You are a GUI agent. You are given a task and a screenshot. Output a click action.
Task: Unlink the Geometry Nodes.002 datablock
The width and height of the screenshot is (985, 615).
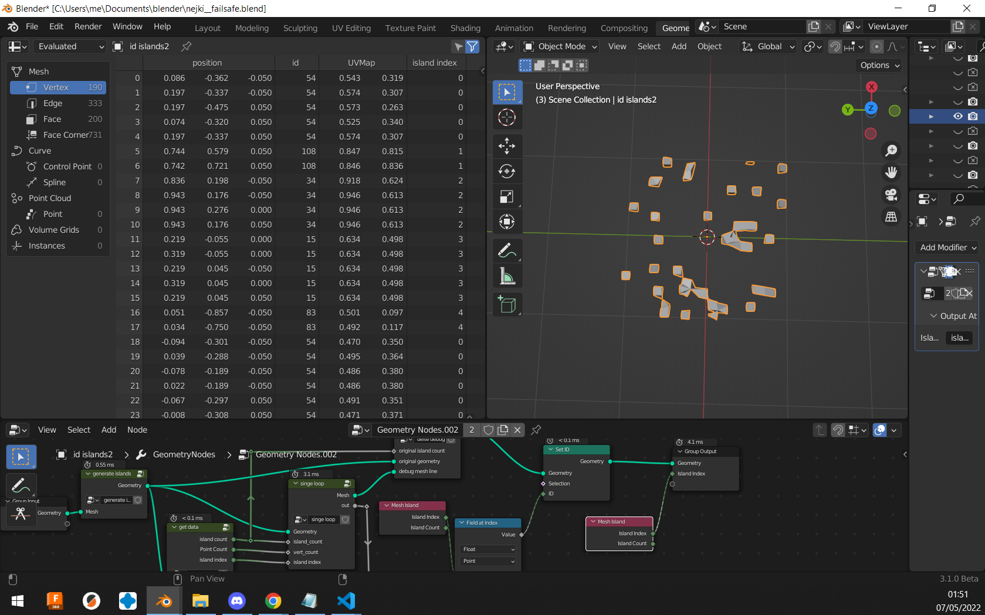517,430
